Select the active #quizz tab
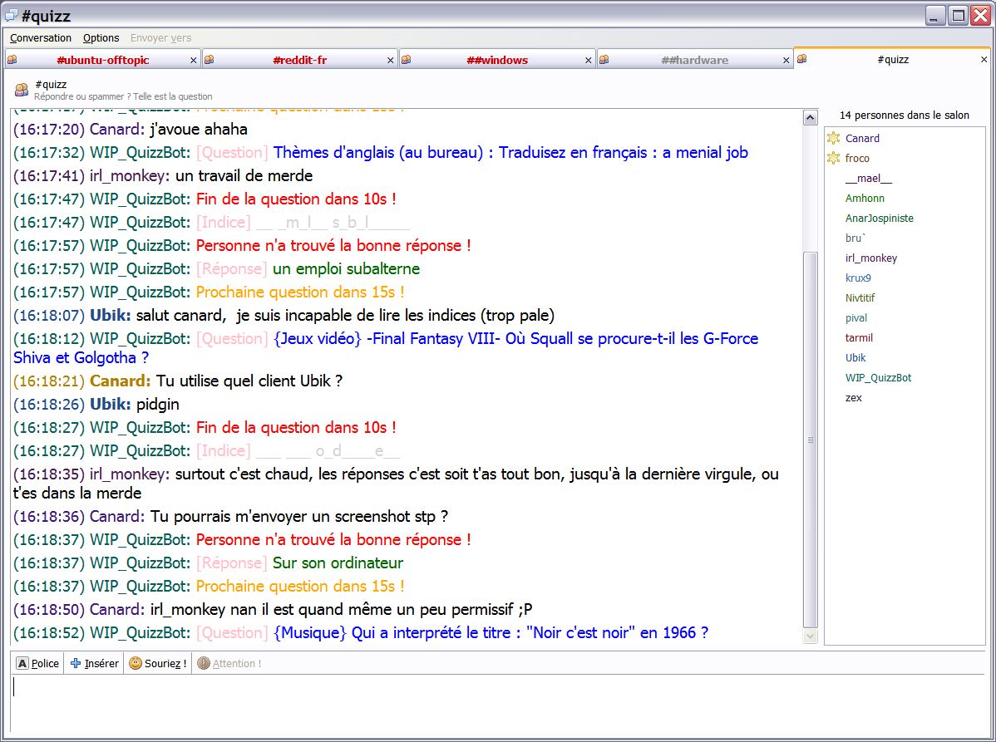 pyautogui.click(x=892, y=60)
